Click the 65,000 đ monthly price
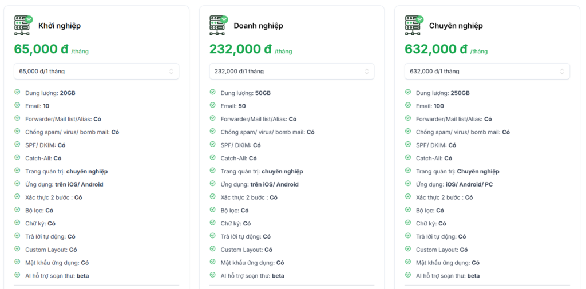Screen dimensions: 586x289 click(x=41, y=49)
